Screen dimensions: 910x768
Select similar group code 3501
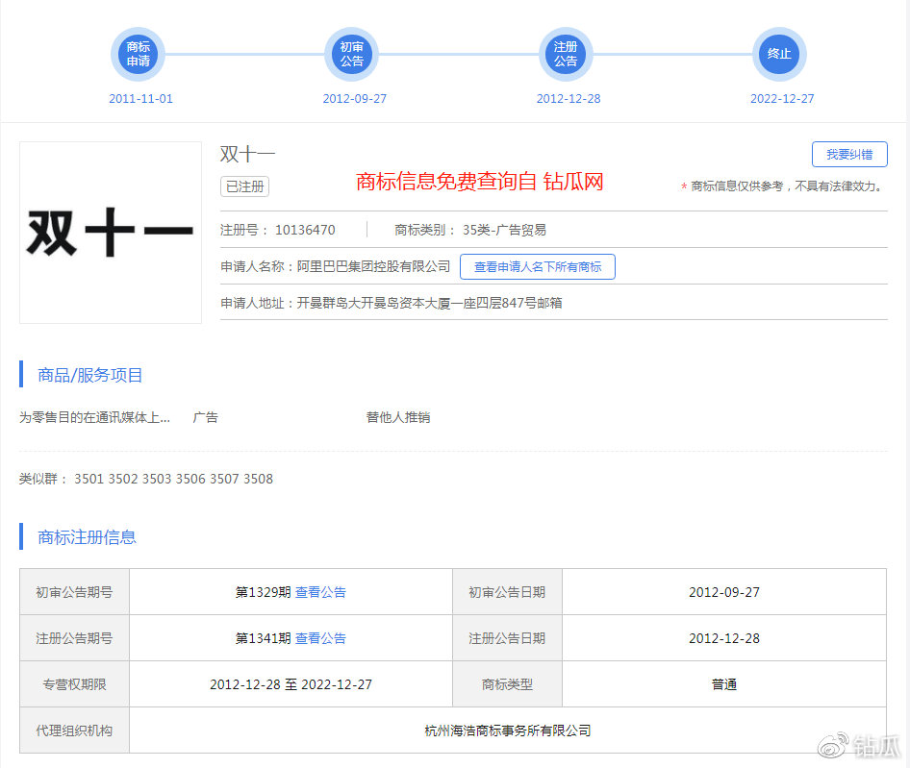tap(88, 479)
